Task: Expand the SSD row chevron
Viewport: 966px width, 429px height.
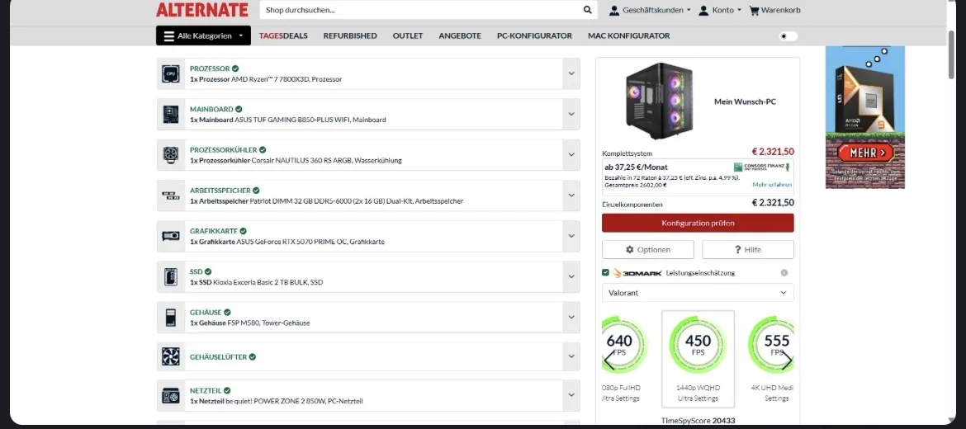Action: 571,277
